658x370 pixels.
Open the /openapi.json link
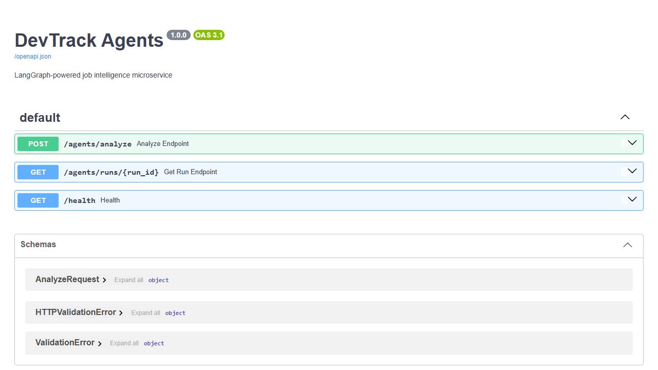click(33, 57)
